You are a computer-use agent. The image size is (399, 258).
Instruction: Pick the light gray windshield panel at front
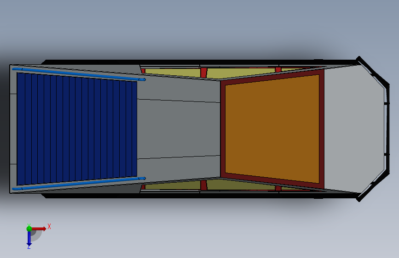pos(354,129)
